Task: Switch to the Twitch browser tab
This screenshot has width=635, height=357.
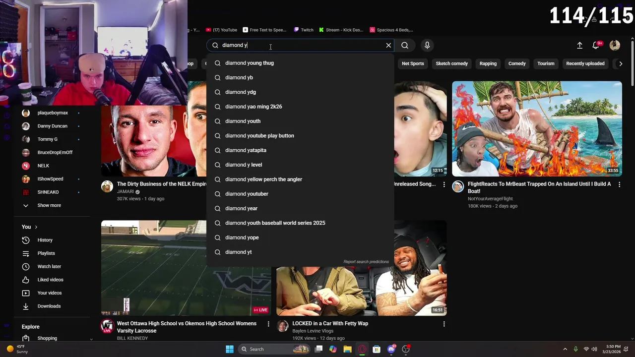Action: point(303,30)
